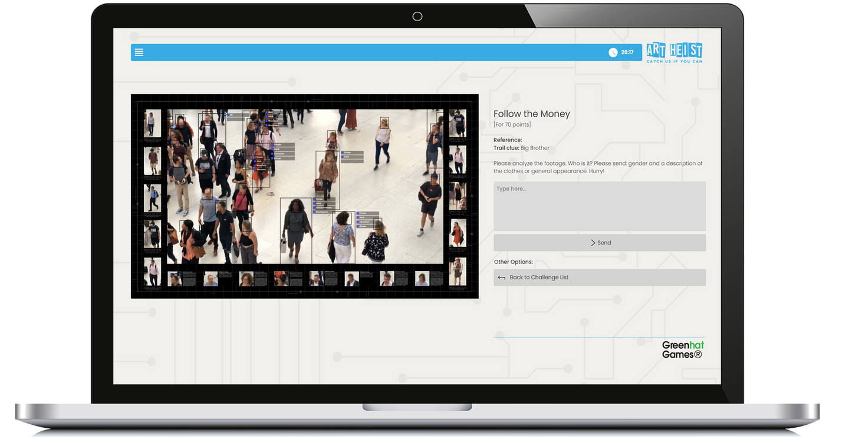Click the arrow icon on the Send button
This screenshot has width=852, height=446.
(593, 243)
